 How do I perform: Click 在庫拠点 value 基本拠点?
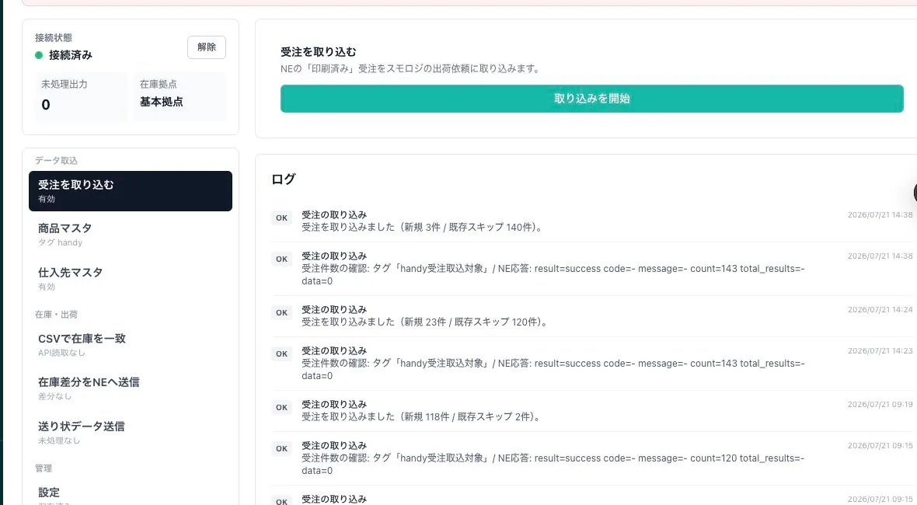[162, 102]
